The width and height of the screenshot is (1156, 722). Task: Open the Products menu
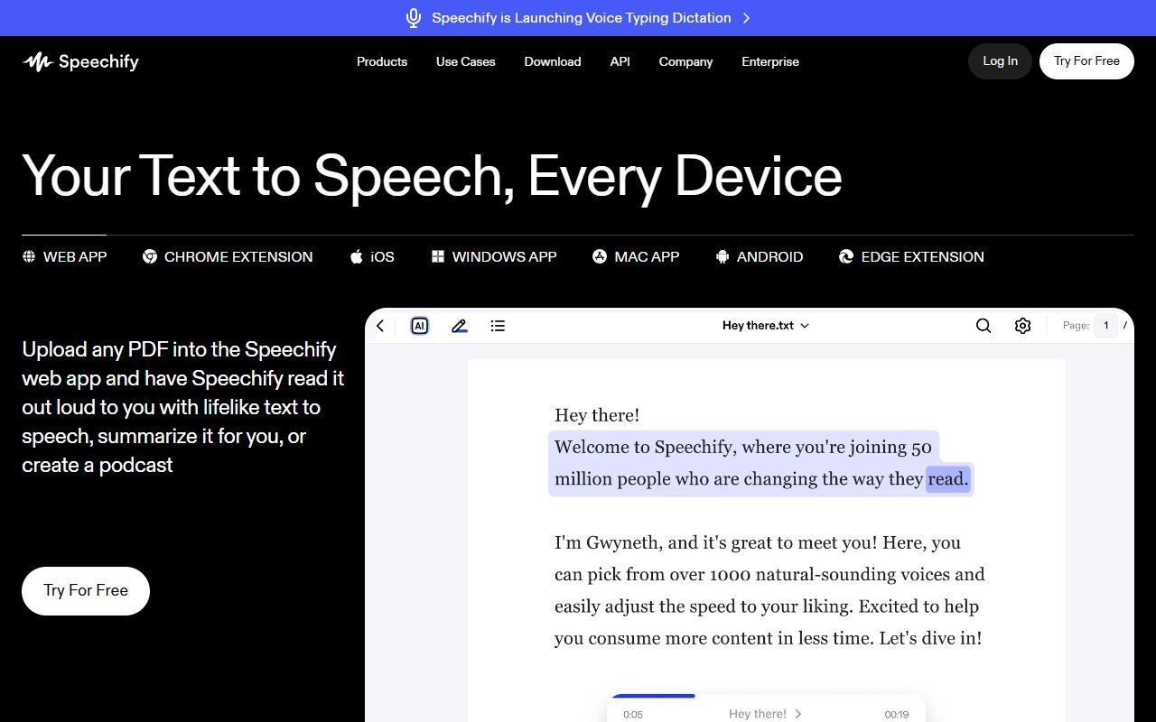tap(382, 61)
